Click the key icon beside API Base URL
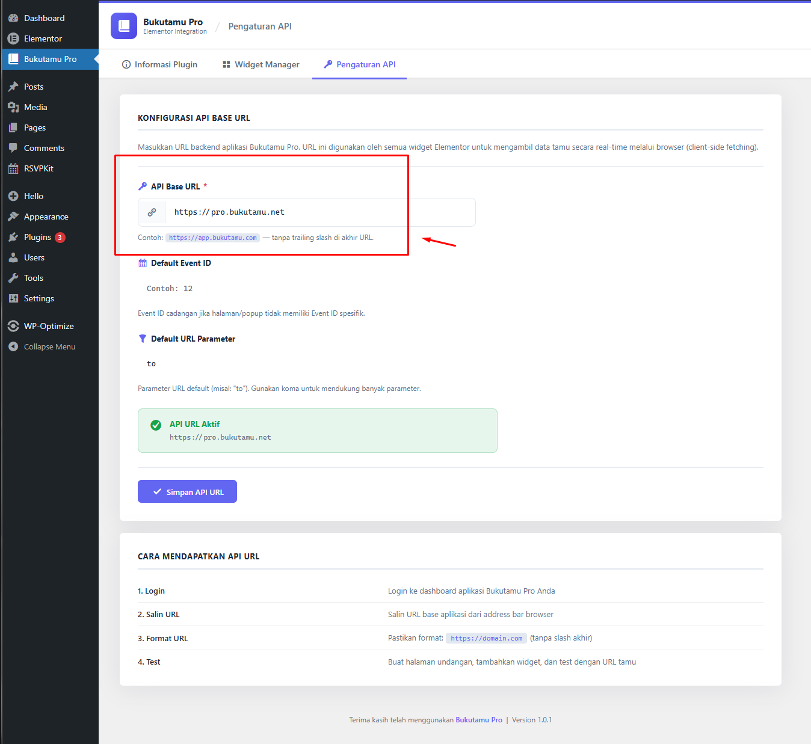This screenshot has width=811, height=744. coord(143,186)
